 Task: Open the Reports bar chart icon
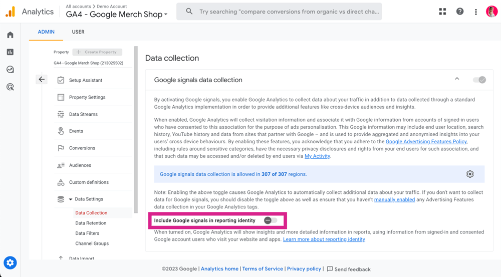[x=10, y=52]
